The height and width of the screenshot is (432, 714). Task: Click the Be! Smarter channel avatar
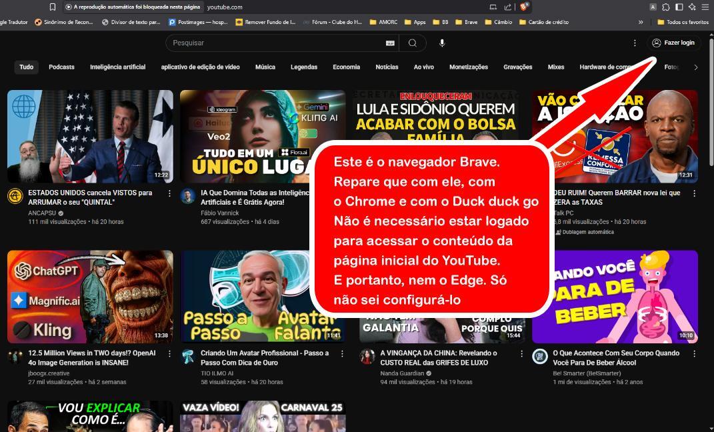pyautogui.click(x=540, y=356)
